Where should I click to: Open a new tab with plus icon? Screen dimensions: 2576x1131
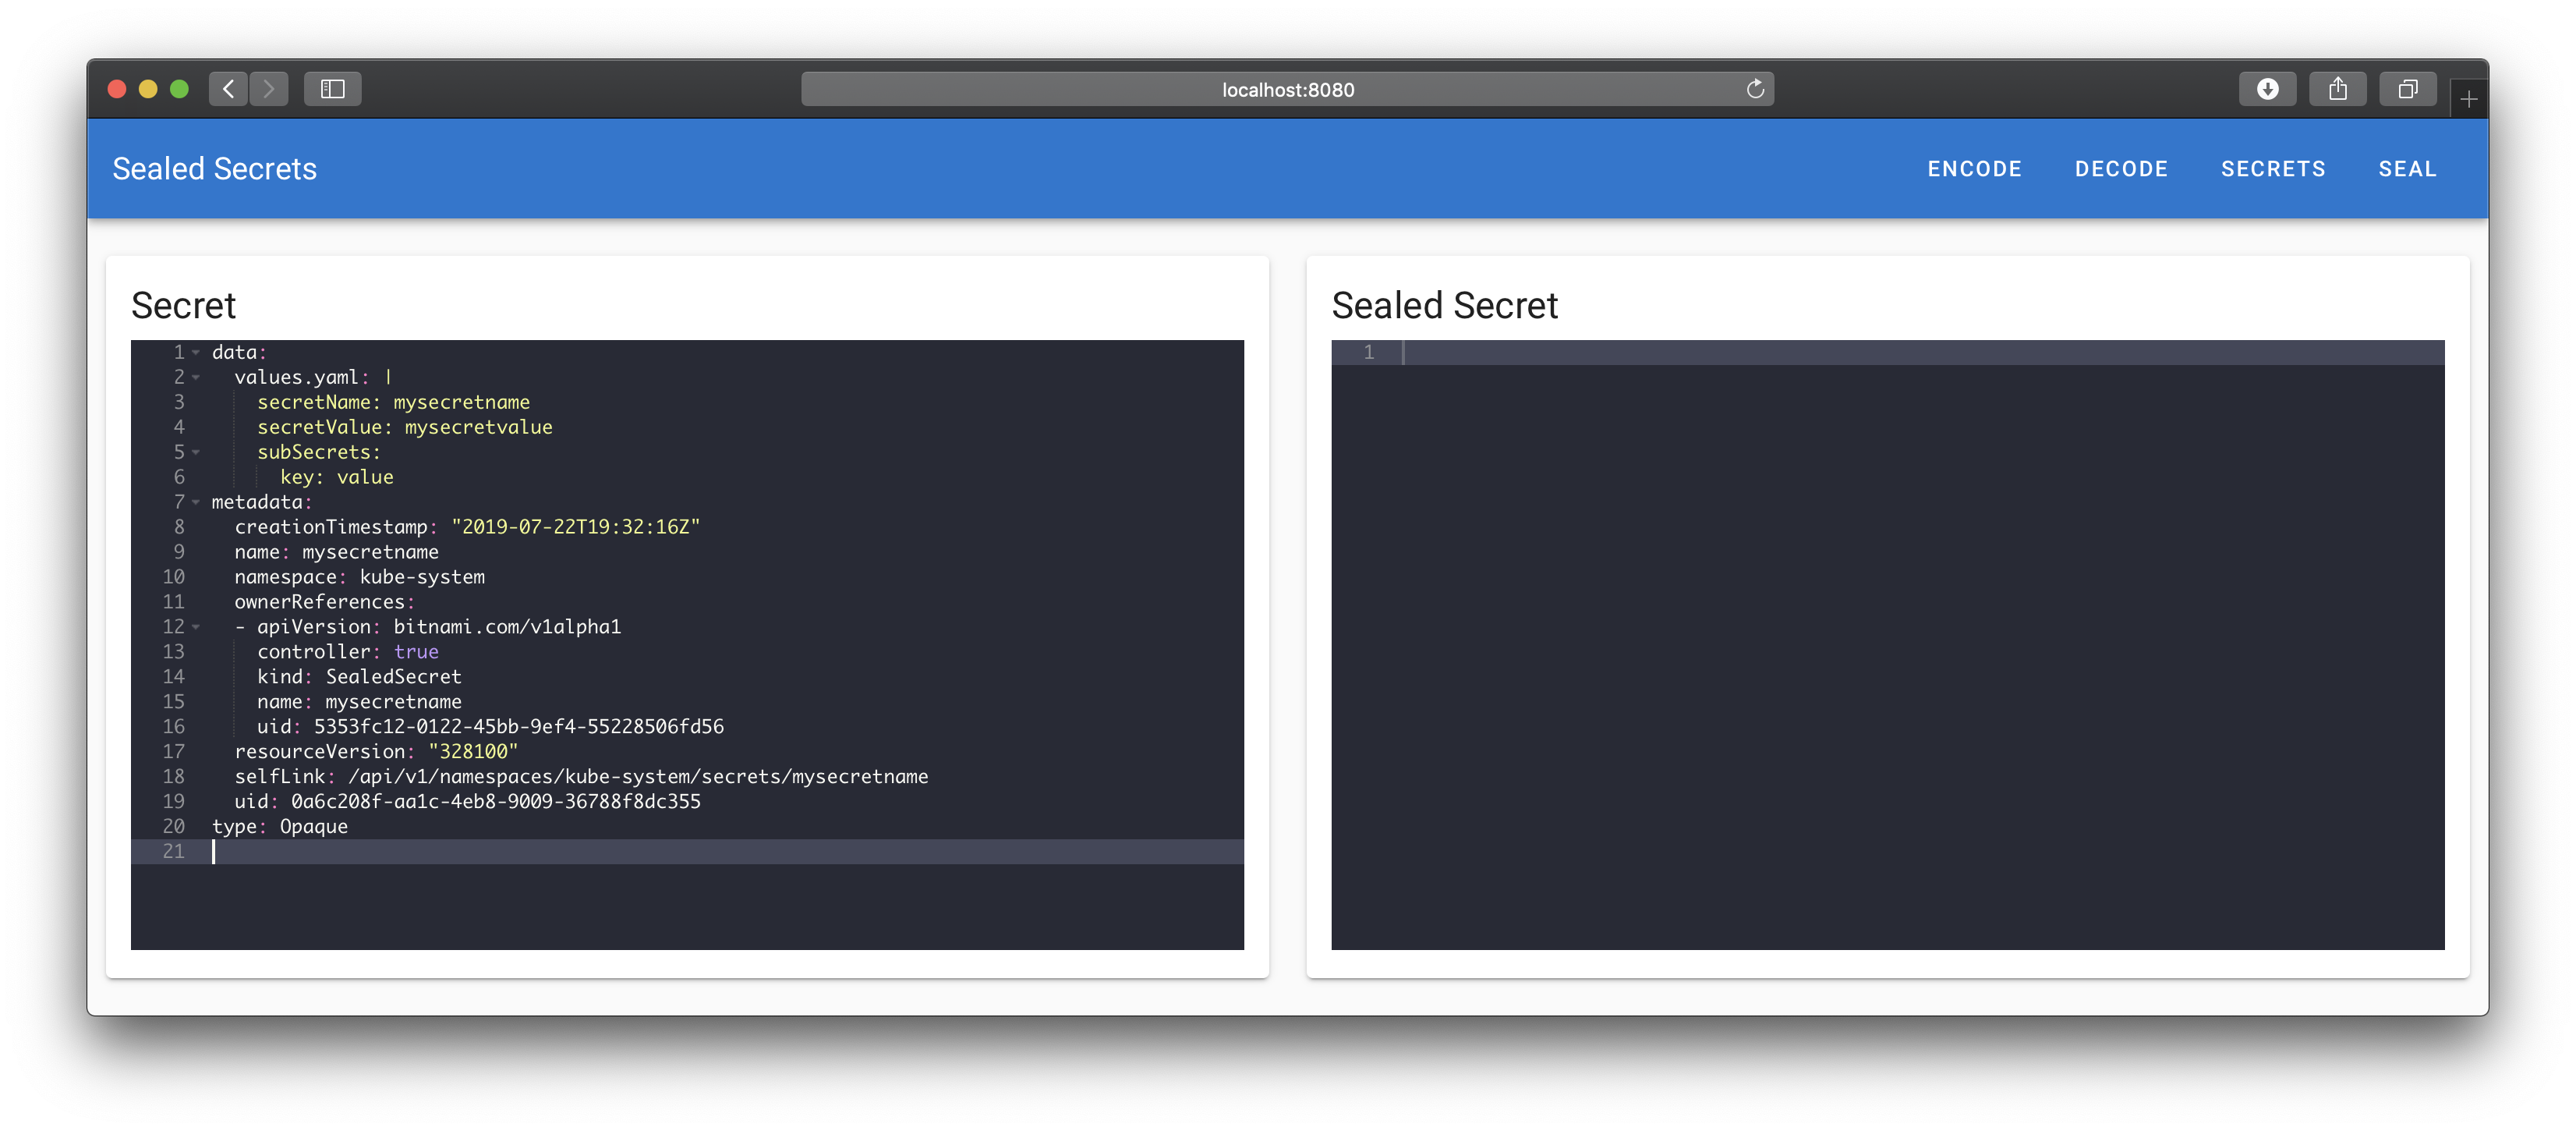point(2468,99)
